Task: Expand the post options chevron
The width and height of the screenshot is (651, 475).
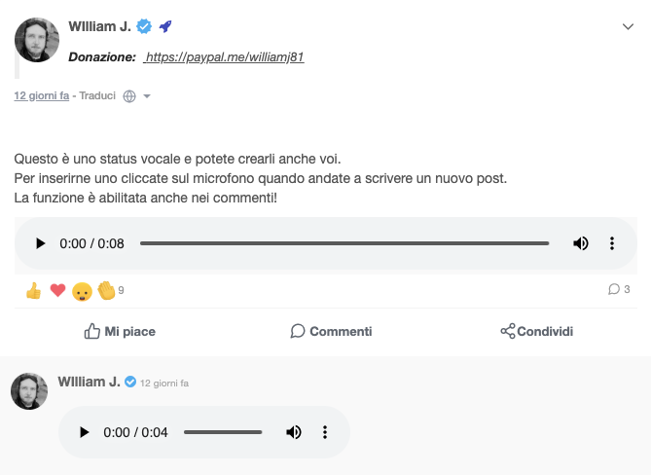Action: click(x=629, y=26)
